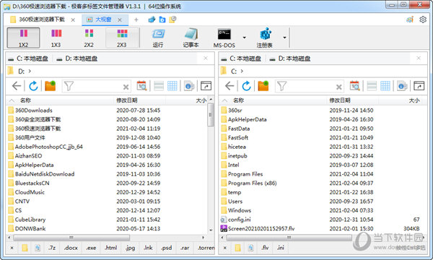Switch the left pane to list view
This screenshot has height=260, width=433.
(x=159, y=86)
